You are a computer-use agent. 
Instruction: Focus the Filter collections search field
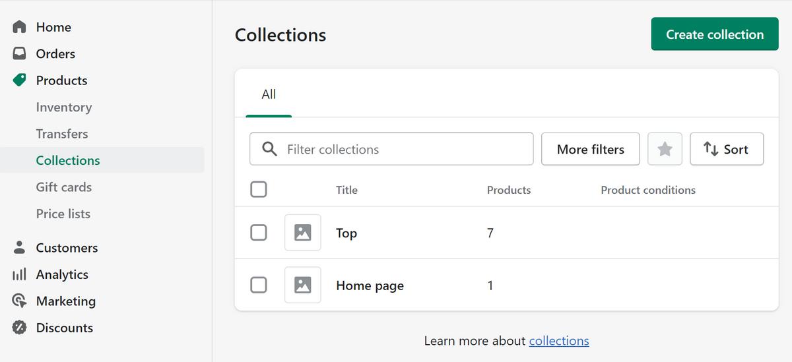(x=391, y=149)
